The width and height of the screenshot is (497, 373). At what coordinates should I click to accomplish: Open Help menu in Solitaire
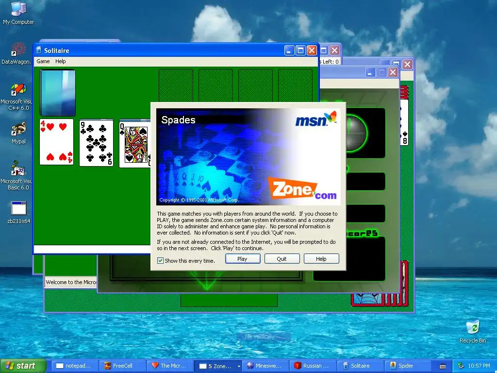pos(60,61)
